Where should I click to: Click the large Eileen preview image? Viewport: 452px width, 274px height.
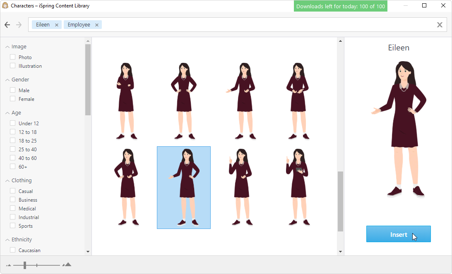coord(398,129)
